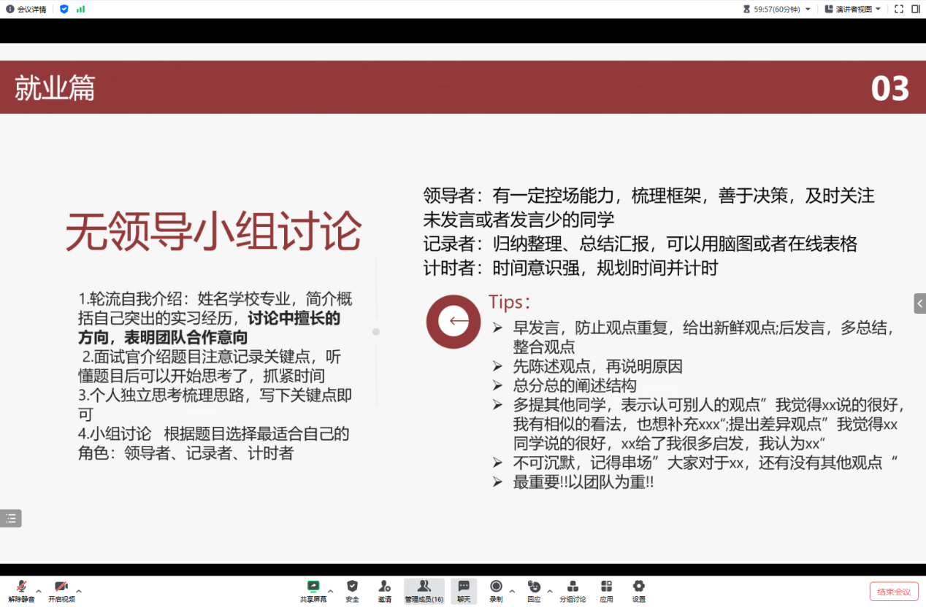Open the 应用 apps panel
Image resolution: width=926 pixels, height=607 pixels.
tap(606, 590)
